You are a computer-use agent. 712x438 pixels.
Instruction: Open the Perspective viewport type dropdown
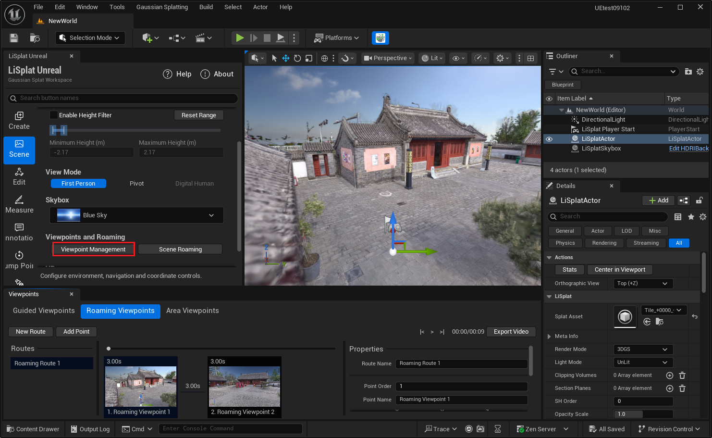pyautogui.click(x=388, y=58)
